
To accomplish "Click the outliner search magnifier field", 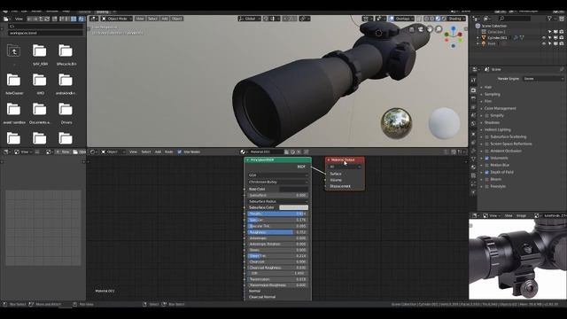I will pos(514,19).
